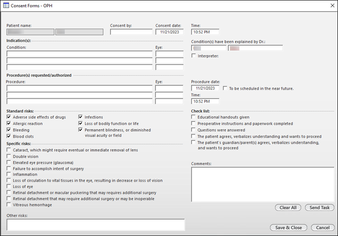Click the second Procedure Eye field
The width and height of the screenshot is (338, 236).
[x=169, y=95]
